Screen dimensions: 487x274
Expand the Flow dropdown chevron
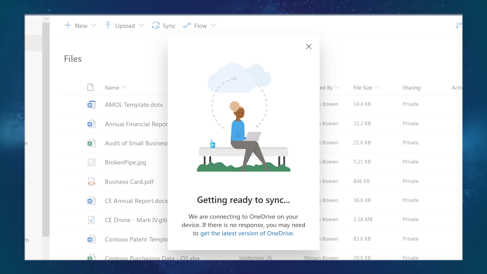(213, 25)
